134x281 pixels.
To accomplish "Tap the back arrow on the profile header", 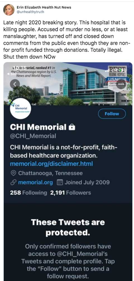I will coord(15,84).
